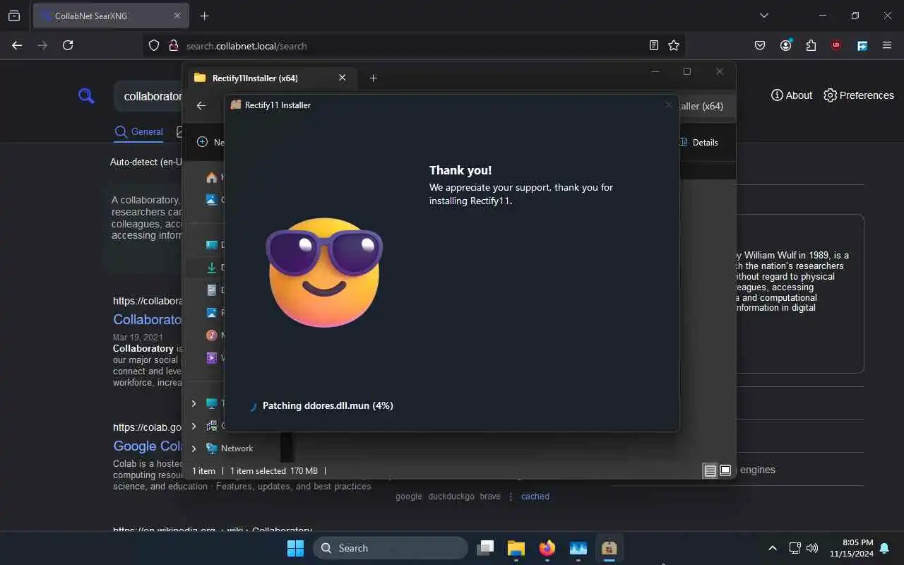Open Auto-detect language dropdown
Screen dimensions: 904x565
145,162
